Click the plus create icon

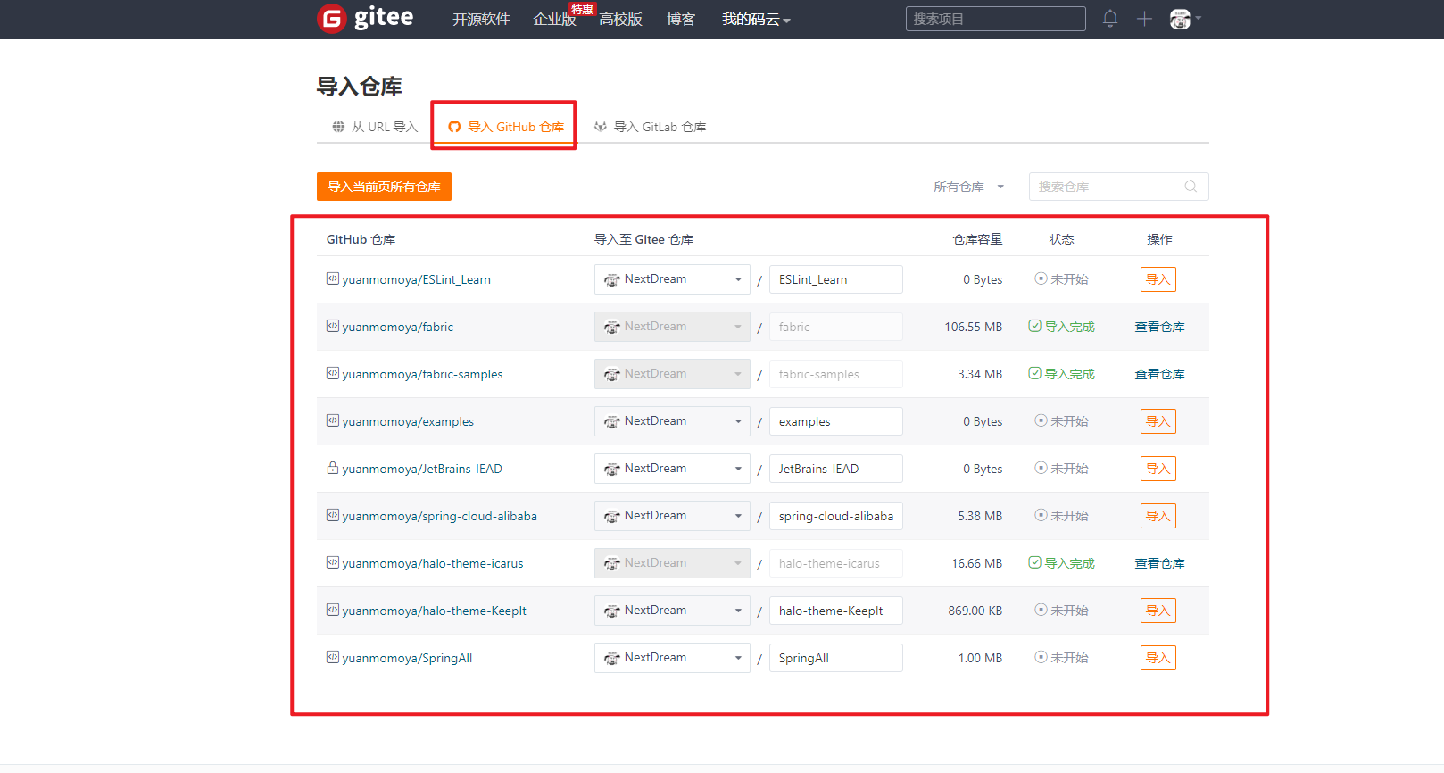[1144, 19]
